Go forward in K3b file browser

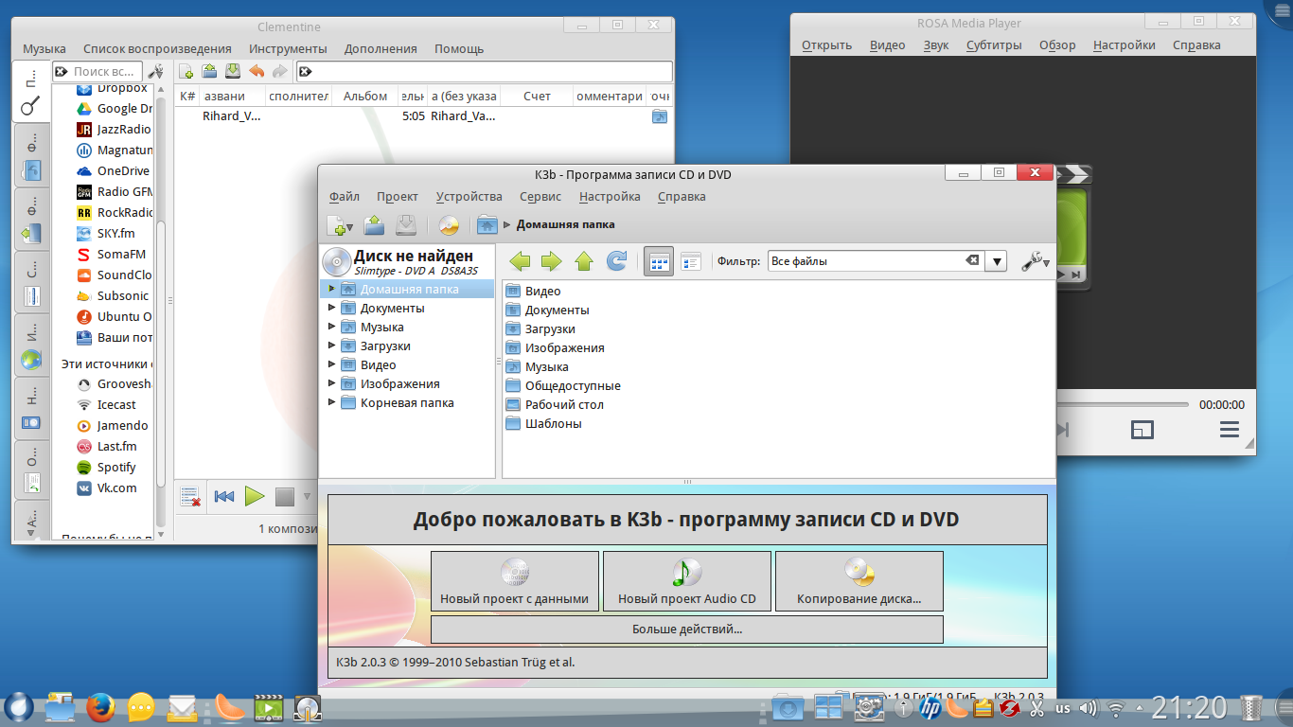552,261
